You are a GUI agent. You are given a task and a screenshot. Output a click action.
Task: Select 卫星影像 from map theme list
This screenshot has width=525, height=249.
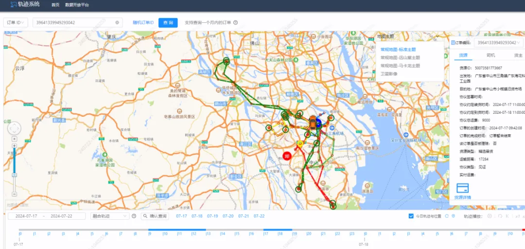[389, 73]
